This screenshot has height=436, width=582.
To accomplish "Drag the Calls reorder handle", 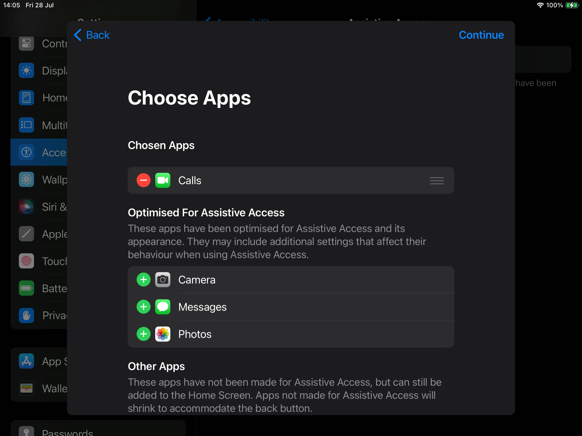I will pos(437,180).
